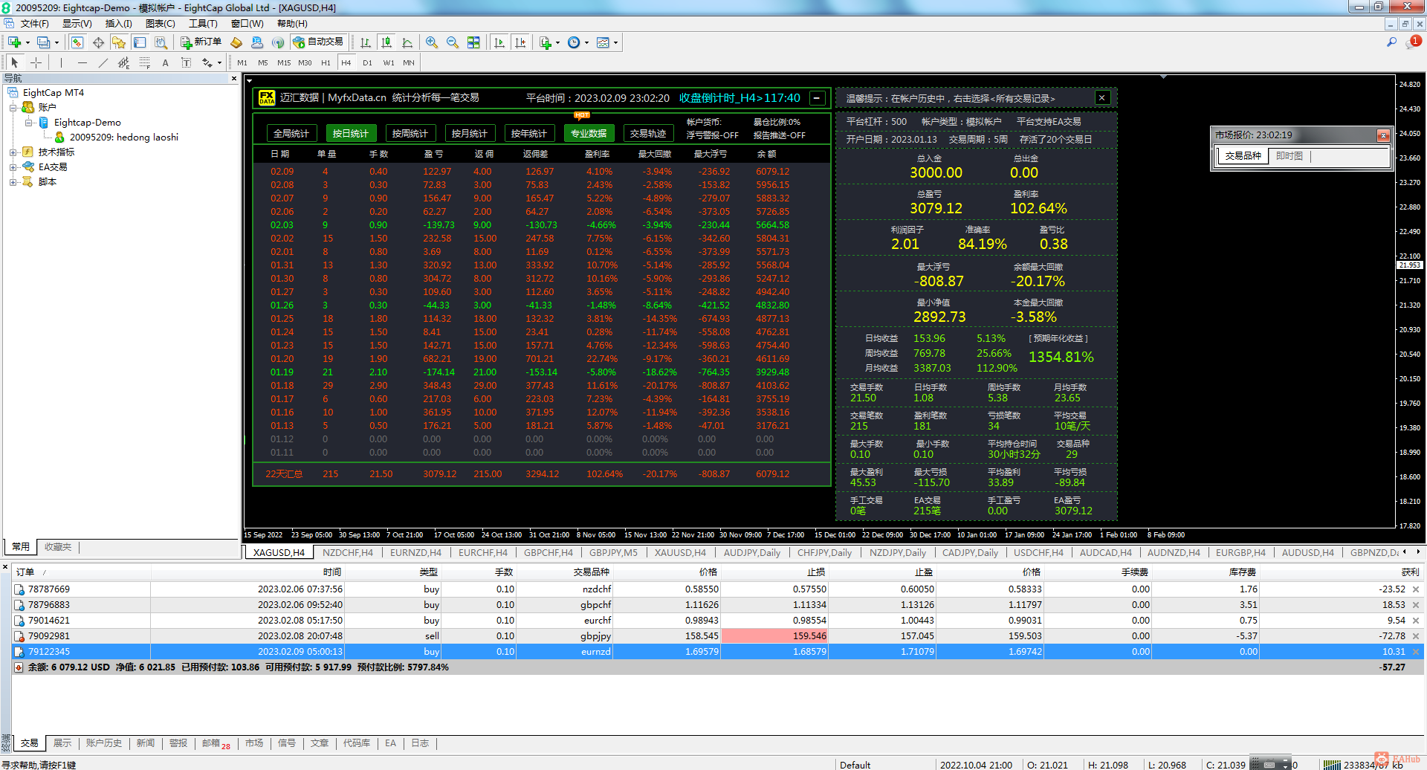Select the equidistant channel tool

pos(123,62)
